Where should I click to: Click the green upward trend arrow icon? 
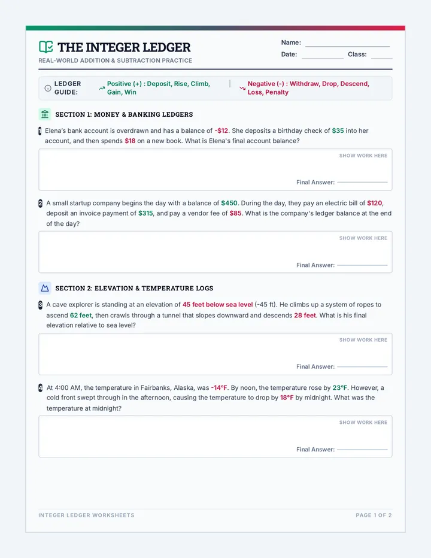pos(102,88)
